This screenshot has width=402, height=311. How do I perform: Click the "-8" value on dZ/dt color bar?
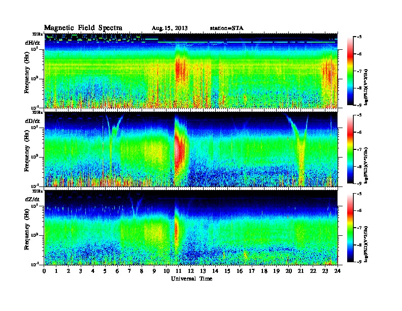coord(359,245)
